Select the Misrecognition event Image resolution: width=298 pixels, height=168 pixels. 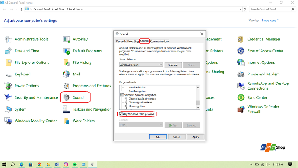click(x=137, y=106)
